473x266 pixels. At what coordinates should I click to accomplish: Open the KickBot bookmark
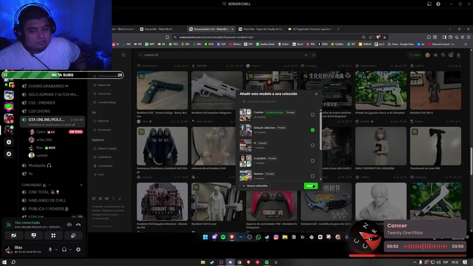(337, 44)
